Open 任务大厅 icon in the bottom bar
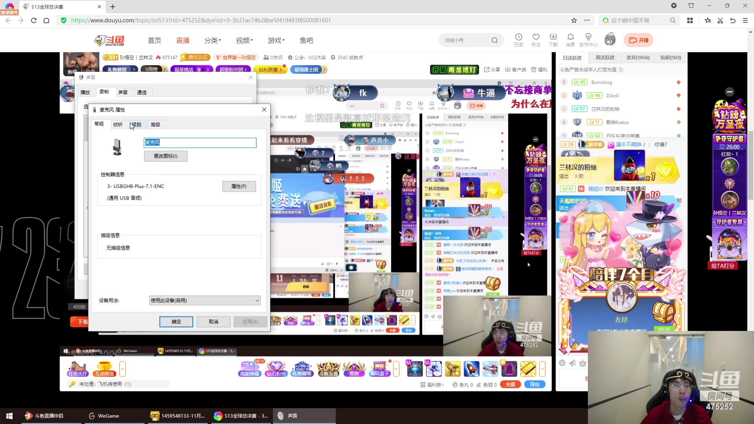 click(x=77, y=369)
